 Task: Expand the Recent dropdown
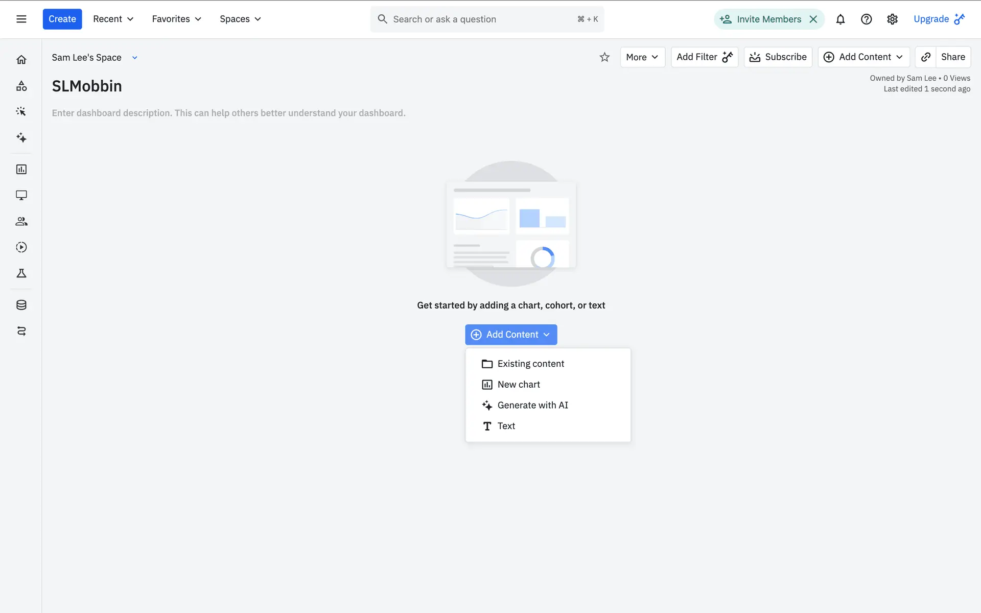coord(113,19)
